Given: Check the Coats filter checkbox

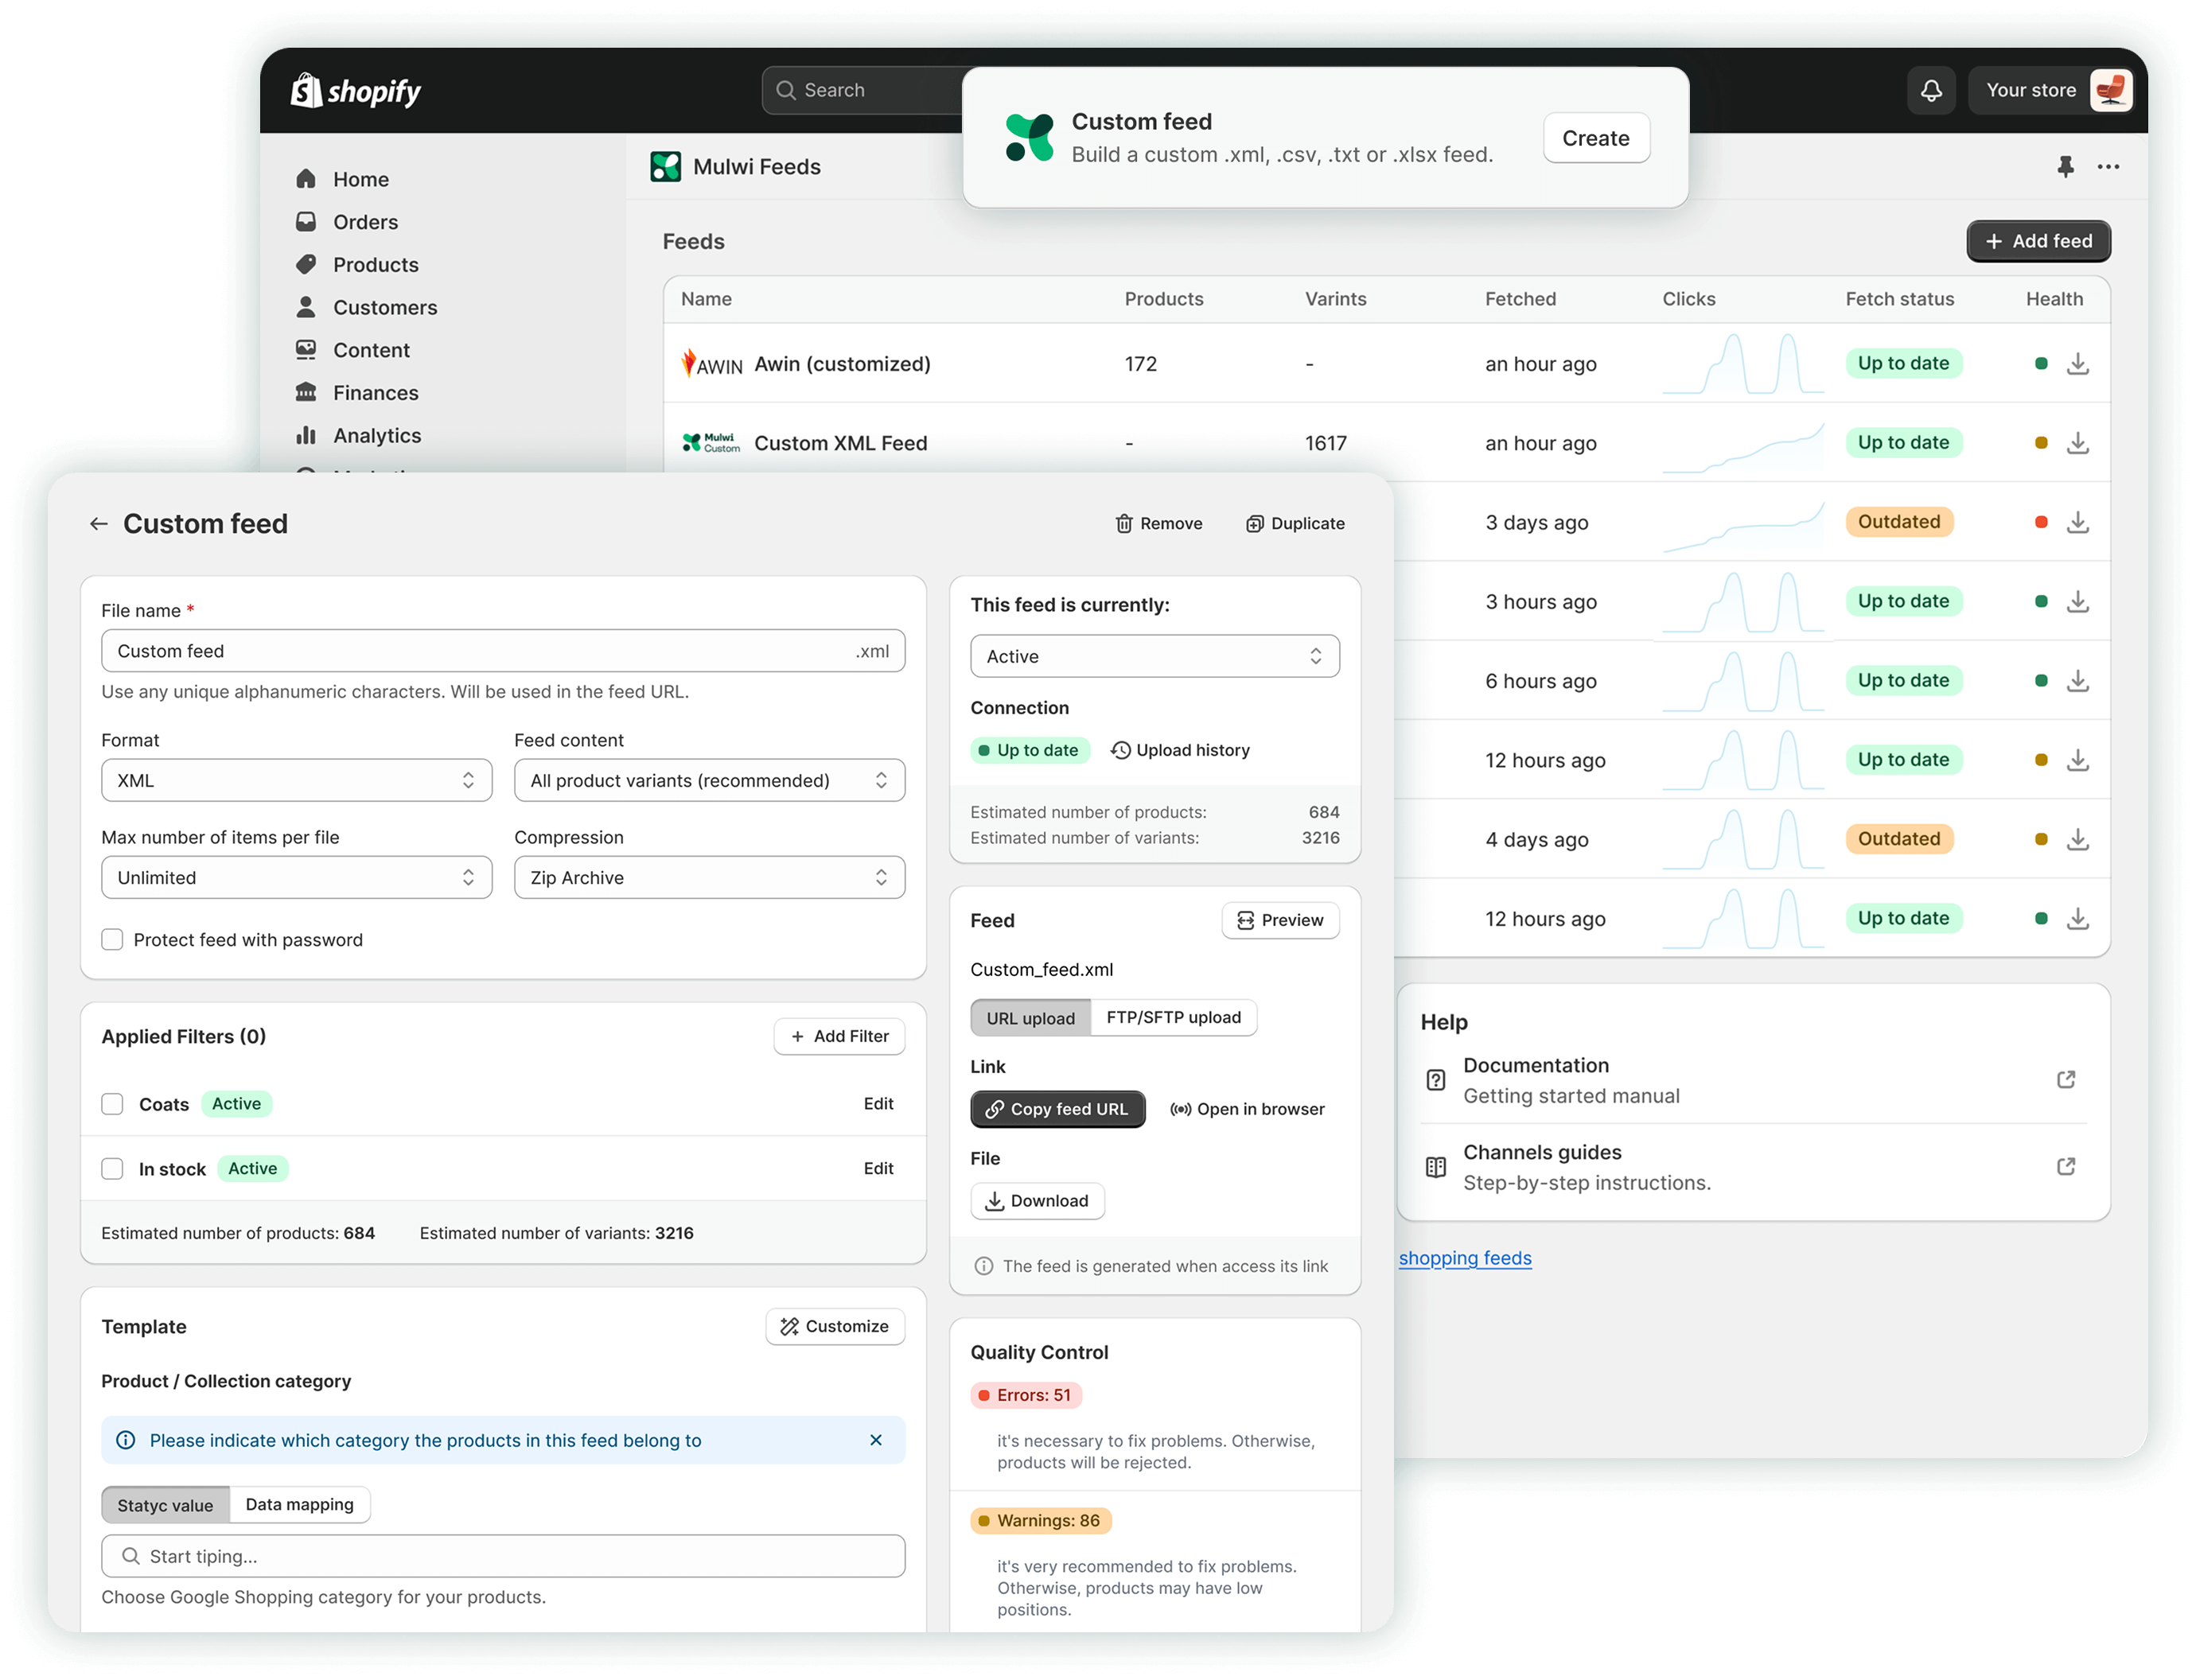Looking at the screenshot, I should pyautogui.click(x=112, y=1104).
